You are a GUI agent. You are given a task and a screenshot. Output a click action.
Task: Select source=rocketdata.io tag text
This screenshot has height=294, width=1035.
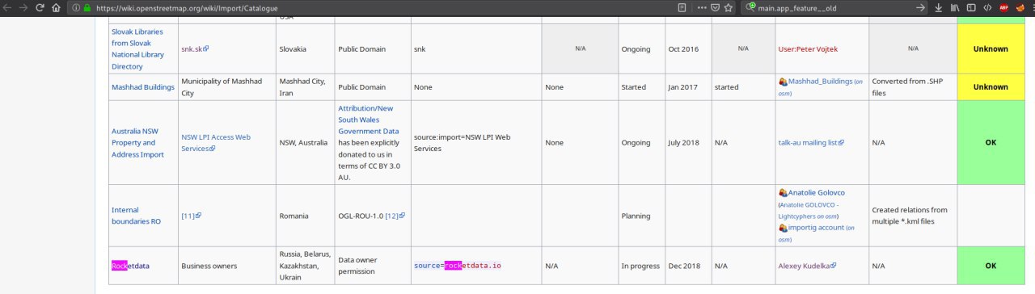(x=458, y=266)
